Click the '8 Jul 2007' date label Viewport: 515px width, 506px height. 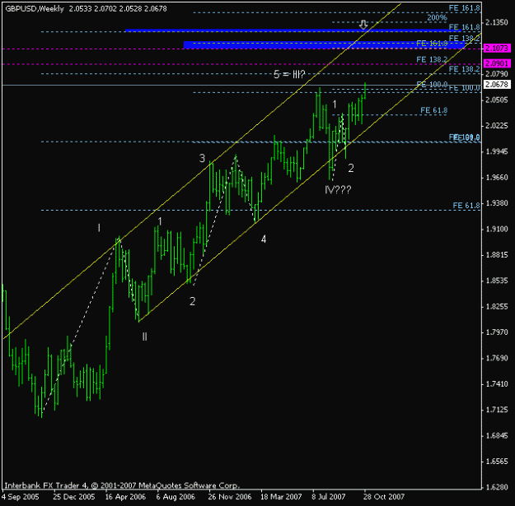(329, 497)
